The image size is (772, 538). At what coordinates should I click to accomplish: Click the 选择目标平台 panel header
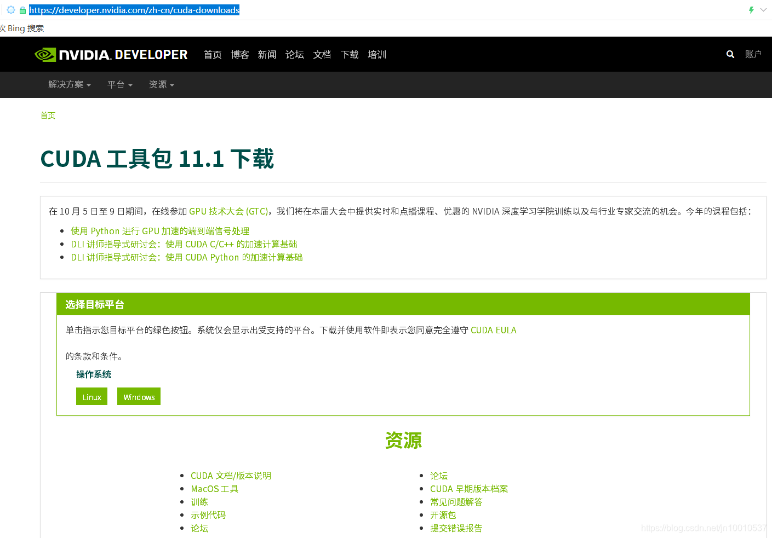click(x=403, y=304)
